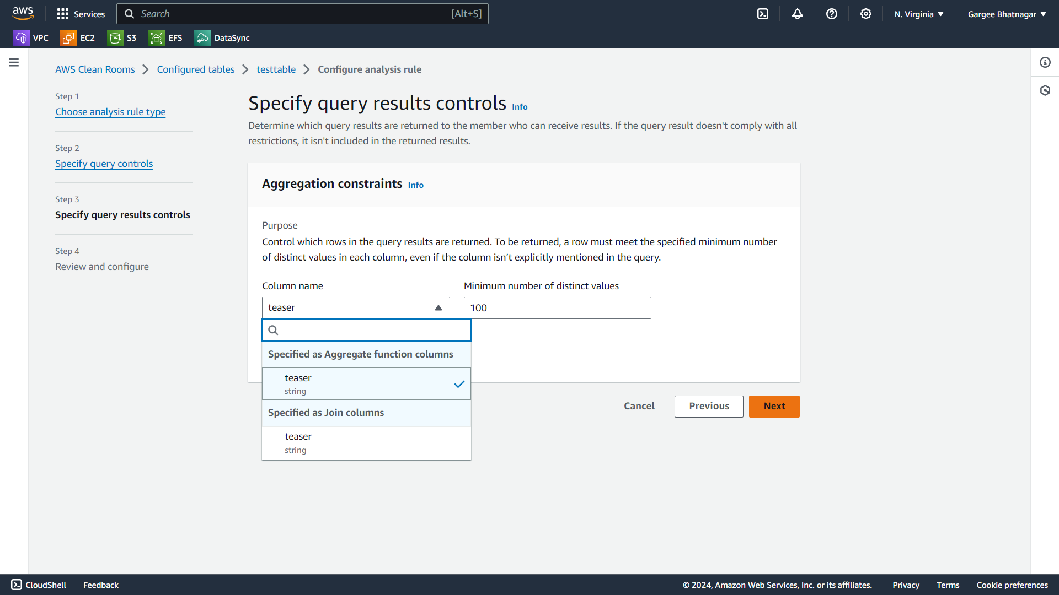This screenshot has width=1059, height=595.
Task: Select teaser under Join columns
Action: pyautogui.click(x=366, y=443)
